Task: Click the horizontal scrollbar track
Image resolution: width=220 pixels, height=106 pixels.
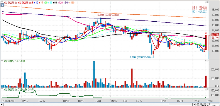Action: (x=98, y=105)
